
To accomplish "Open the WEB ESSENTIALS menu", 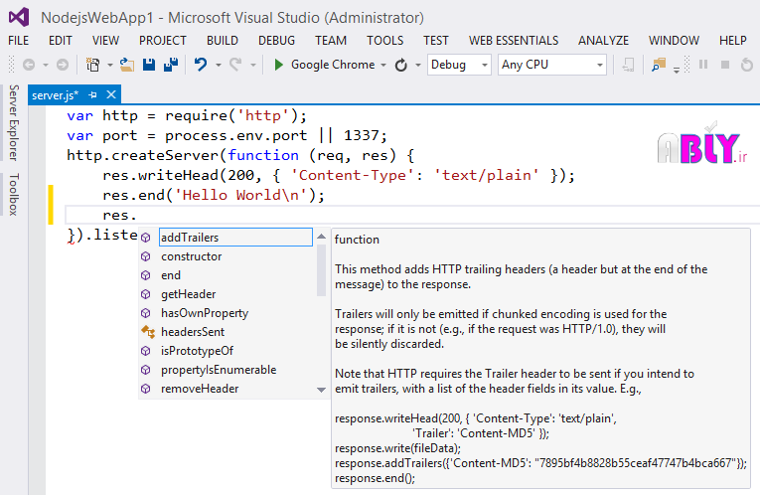I will pos(514,40).
